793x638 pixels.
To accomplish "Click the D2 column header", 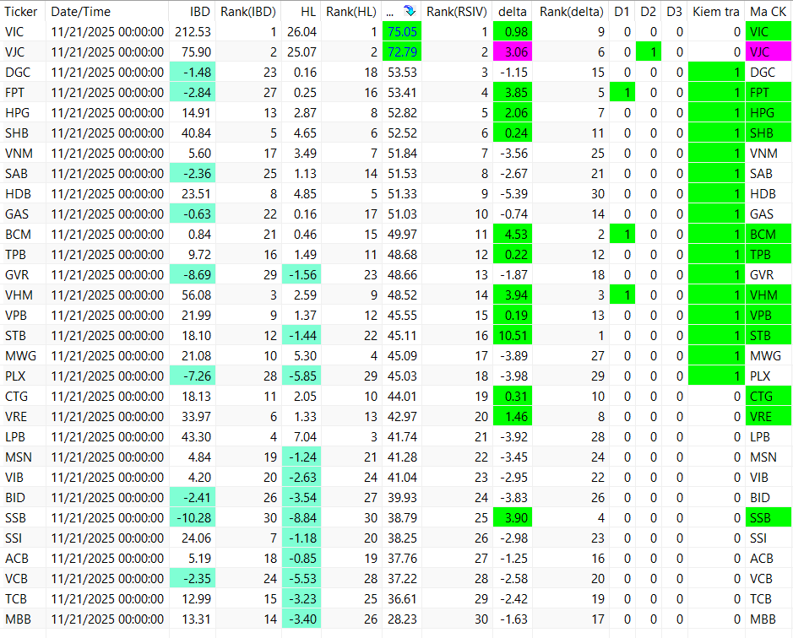I will (649, 11).
